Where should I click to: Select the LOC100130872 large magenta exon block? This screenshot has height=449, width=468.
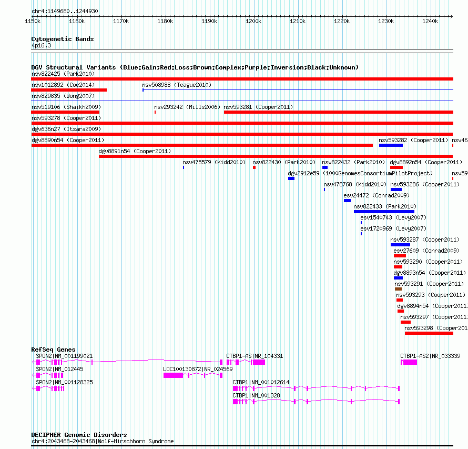point(173,375)
